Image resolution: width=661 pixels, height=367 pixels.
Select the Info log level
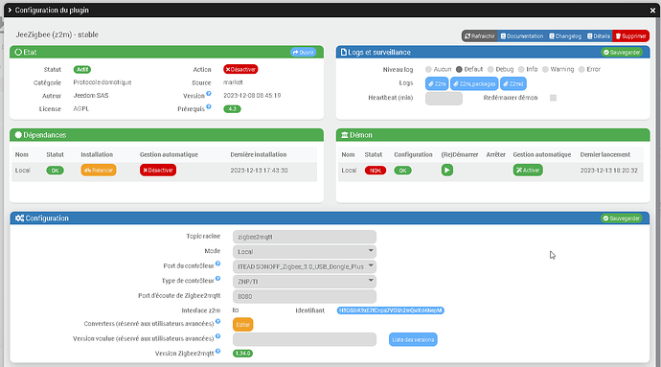pos(521,69)
